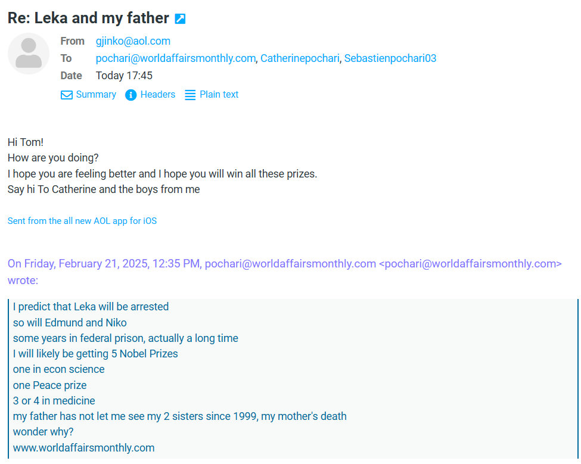The width and height of the screenshot is (581, 464).
Task: Select recipient Catherinepochari
Action: 299,58
